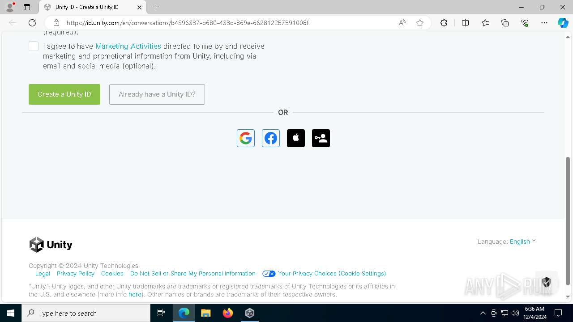573x322 pixels.
Task: Open Browser essentials heart icon
Action: (525, 23)
